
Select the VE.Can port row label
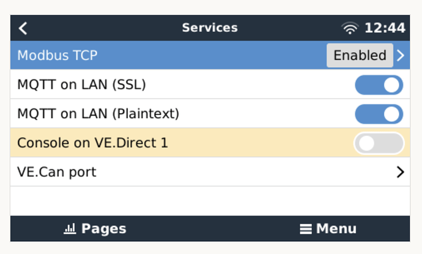(56, 173)
